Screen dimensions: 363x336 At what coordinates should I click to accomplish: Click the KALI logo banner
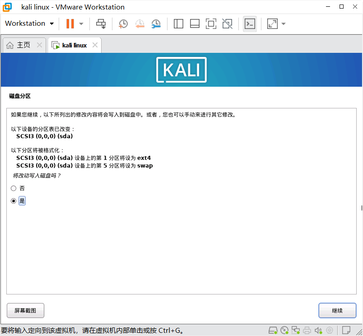tap(181, 70)
